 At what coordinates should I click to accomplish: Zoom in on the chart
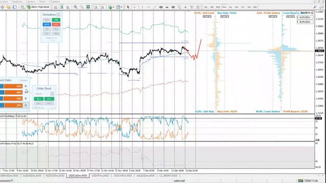pyautogui.click(x=76, y=7)
